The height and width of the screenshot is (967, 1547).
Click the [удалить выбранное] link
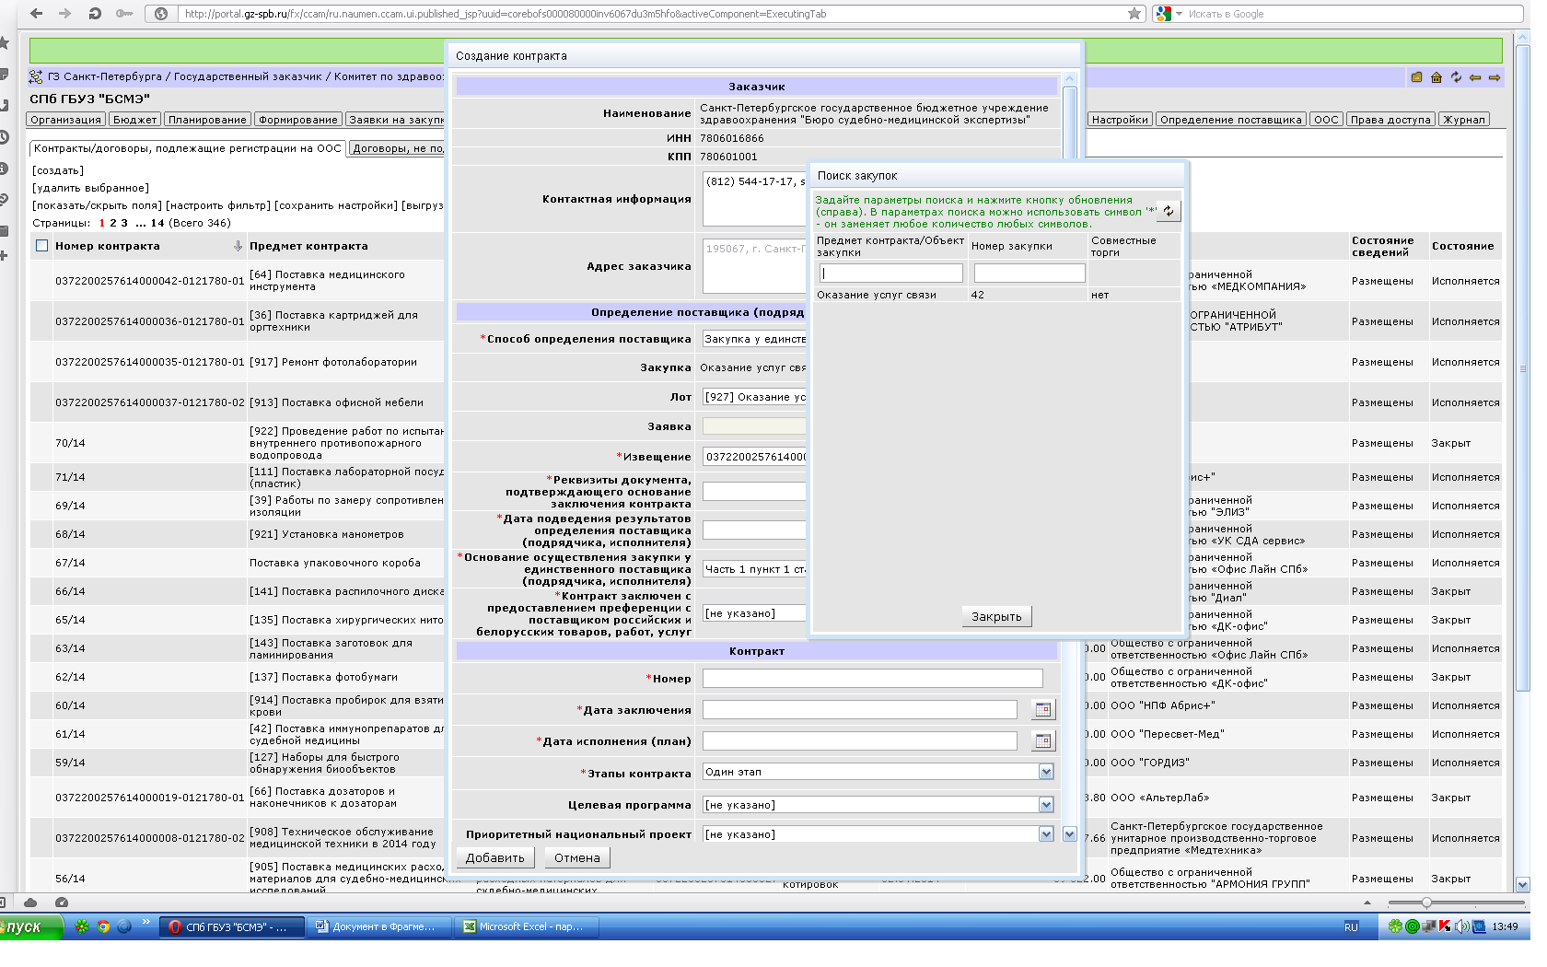pyautogui.click(x=90, y=188)
